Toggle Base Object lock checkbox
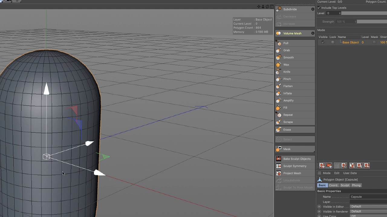Screen dimensions: 387x217 pyautogui.click(x=333, y=42)
